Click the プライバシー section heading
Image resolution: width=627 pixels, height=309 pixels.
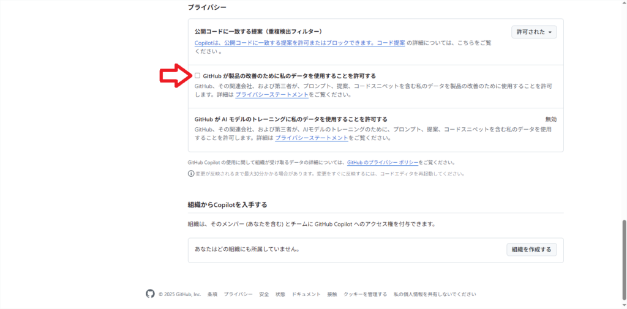pyautogui.click(x=207, y=7)
